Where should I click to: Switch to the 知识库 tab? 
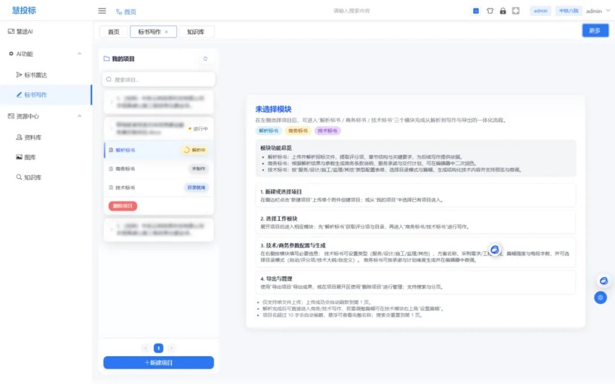tap(196, 32)
